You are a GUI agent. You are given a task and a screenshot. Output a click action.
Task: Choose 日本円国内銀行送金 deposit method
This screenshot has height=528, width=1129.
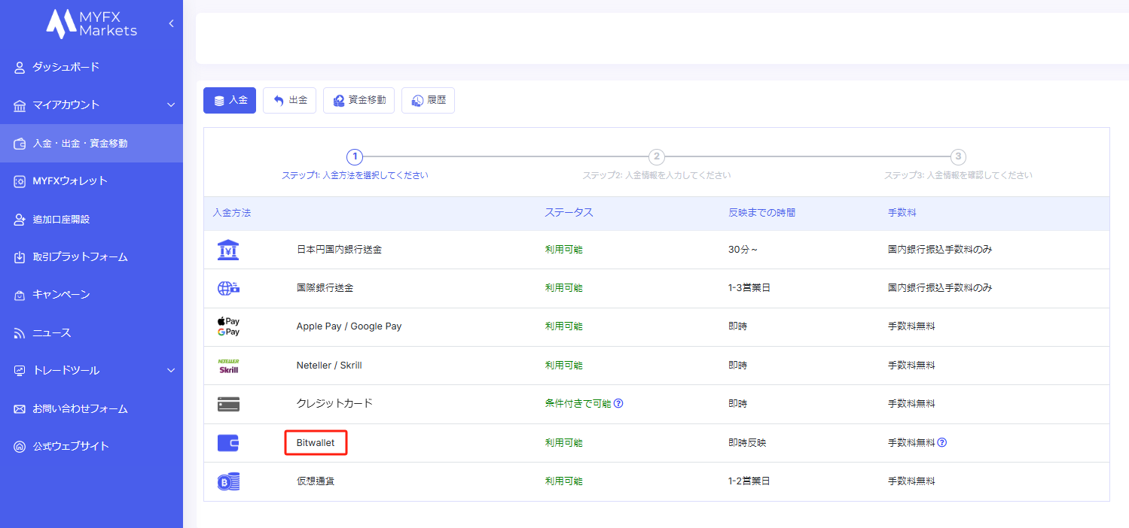(339, 250)
